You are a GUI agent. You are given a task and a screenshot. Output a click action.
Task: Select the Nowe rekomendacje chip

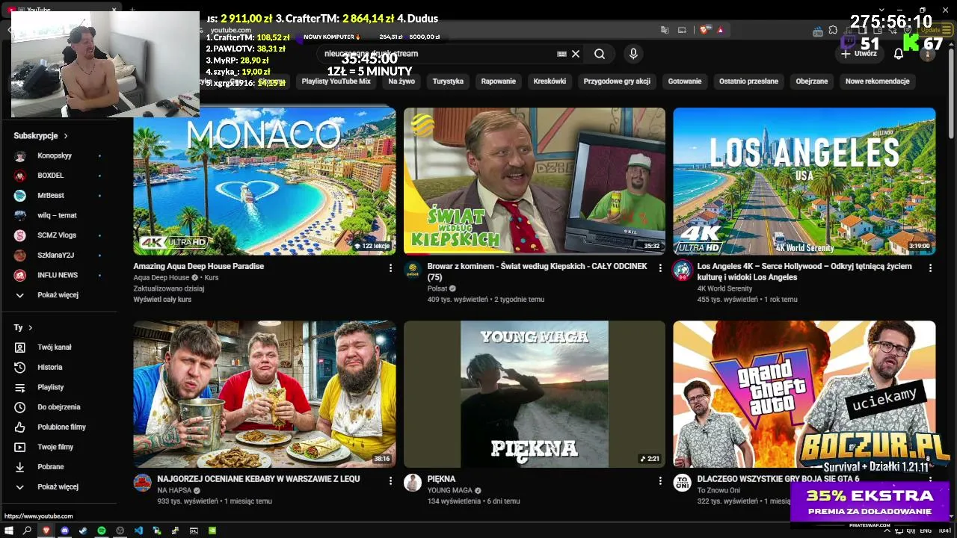point(877,81)
